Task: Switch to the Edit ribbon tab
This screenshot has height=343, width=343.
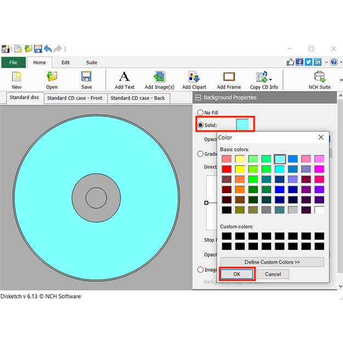Action: click(65, 63)
